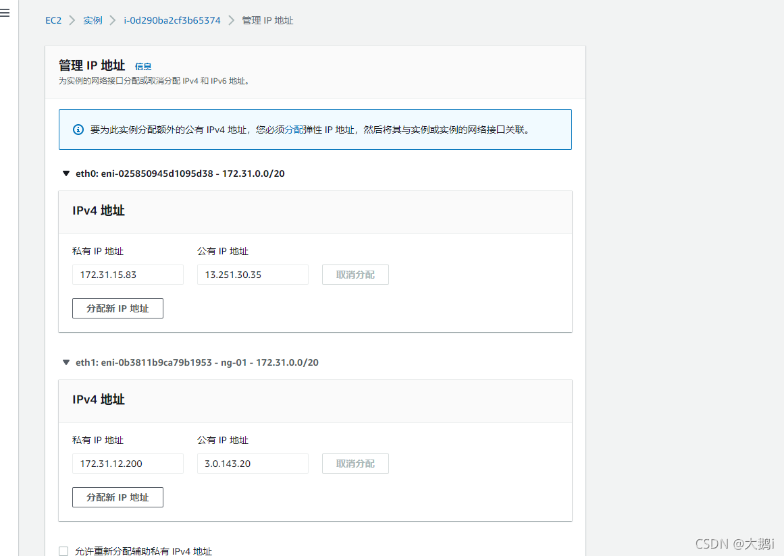Click 取消分配 button for eth0
Viewport: 784px width, 556px height.
coord(355,275)
